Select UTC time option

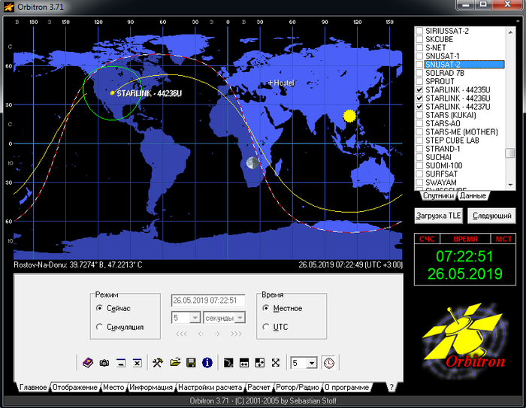266,327
